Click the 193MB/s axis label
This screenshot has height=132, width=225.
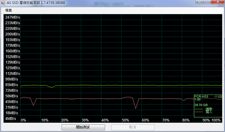[13, 40]
